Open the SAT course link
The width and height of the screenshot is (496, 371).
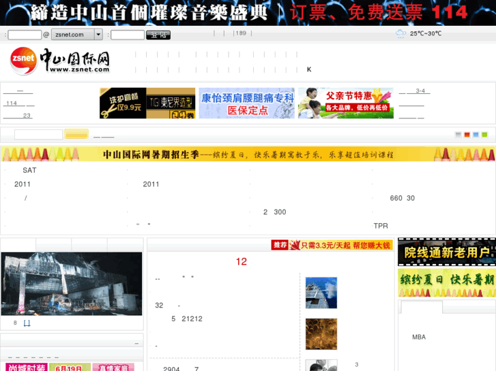click(29, 170)
